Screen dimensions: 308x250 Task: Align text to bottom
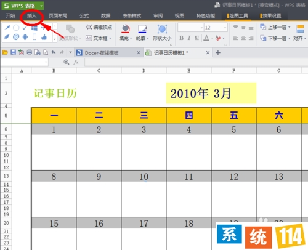click(x=251, y=28)
